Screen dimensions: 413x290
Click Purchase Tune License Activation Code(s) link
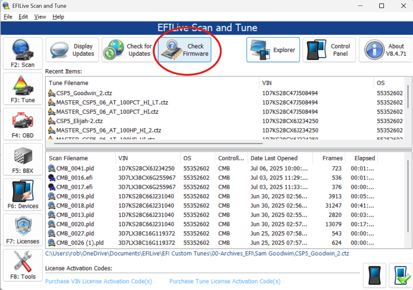(225, 281)
